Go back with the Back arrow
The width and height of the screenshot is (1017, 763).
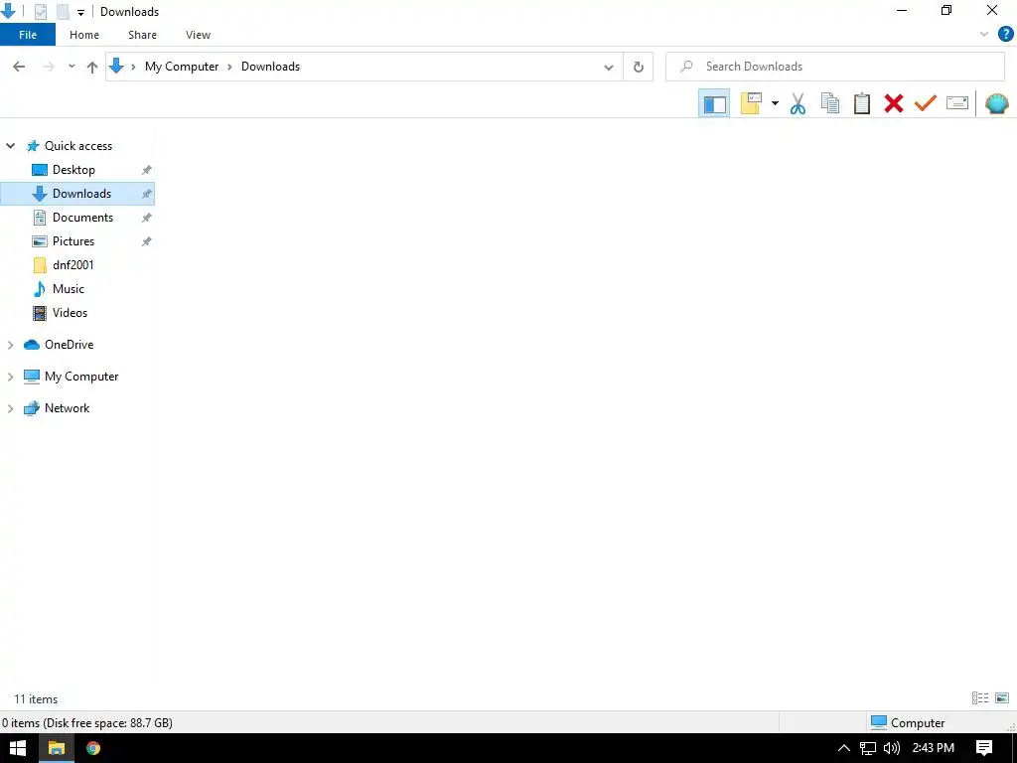[19, 67]
